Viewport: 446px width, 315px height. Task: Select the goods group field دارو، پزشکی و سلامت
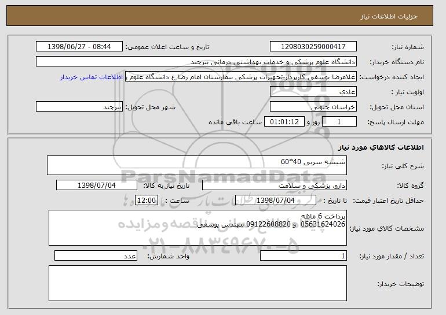point(275,186)
